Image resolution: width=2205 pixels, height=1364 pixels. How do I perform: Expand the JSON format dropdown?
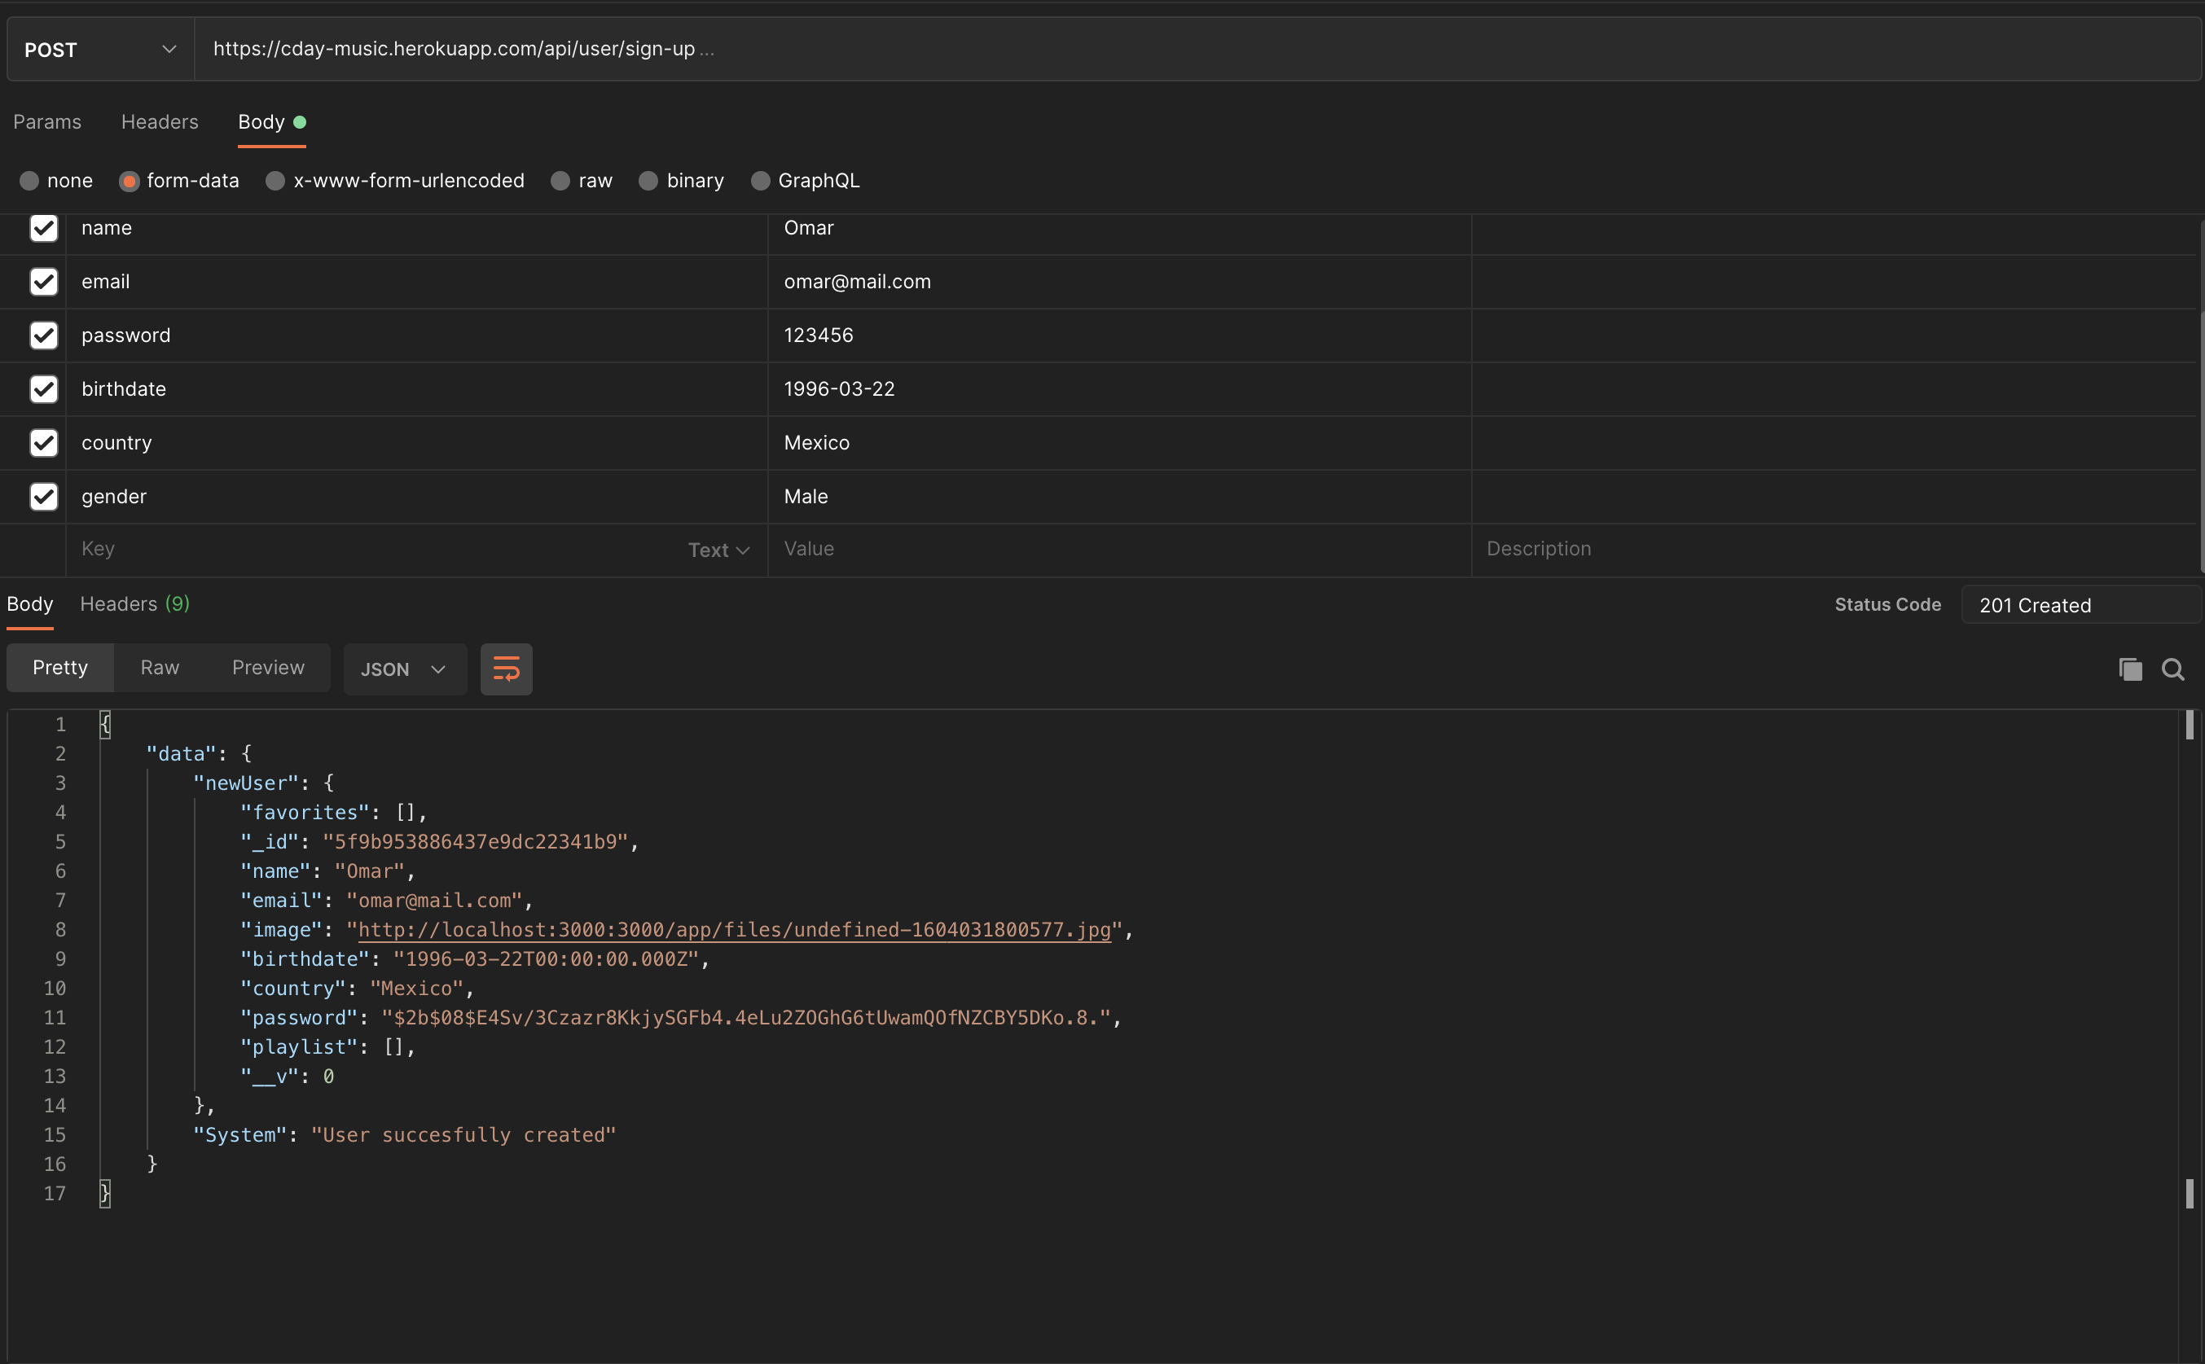[x=404, y=669]
